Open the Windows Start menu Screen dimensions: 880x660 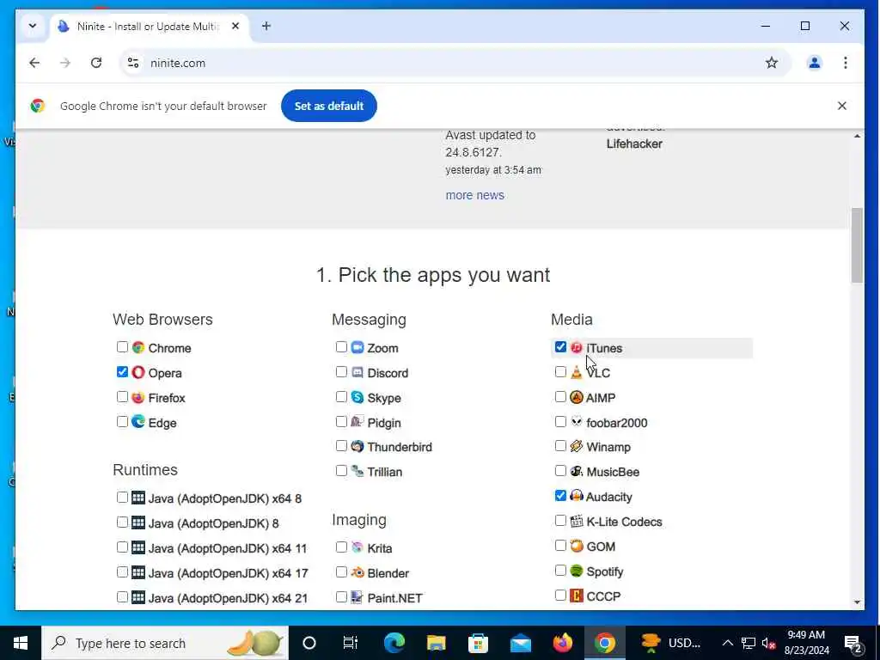click(21, 643)
